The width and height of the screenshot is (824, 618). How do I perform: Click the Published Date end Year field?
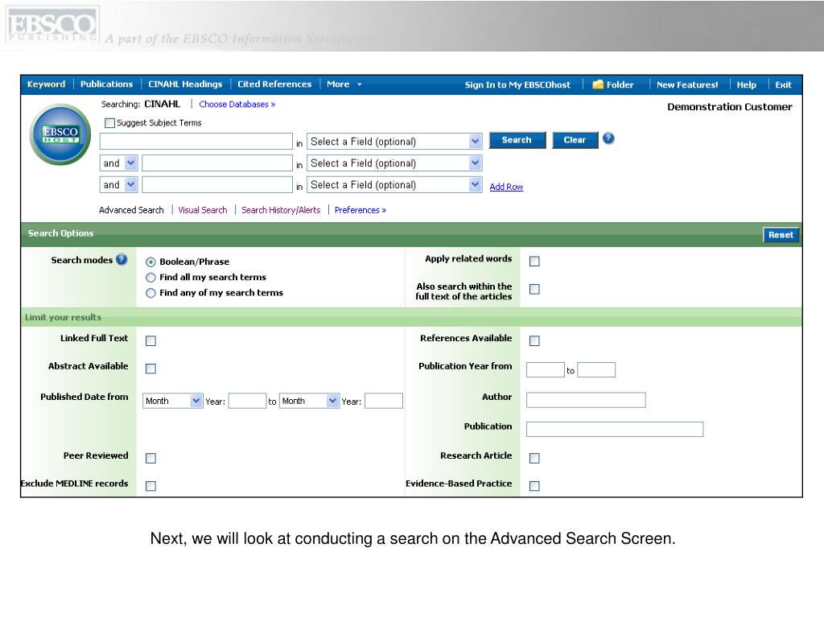[x=384, y=401]
